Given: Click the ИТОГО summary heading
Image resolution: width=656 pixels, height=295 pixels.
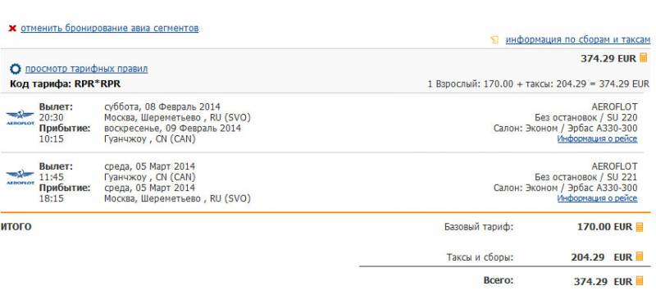Looking at the screenshot, I should pos(16,227).
